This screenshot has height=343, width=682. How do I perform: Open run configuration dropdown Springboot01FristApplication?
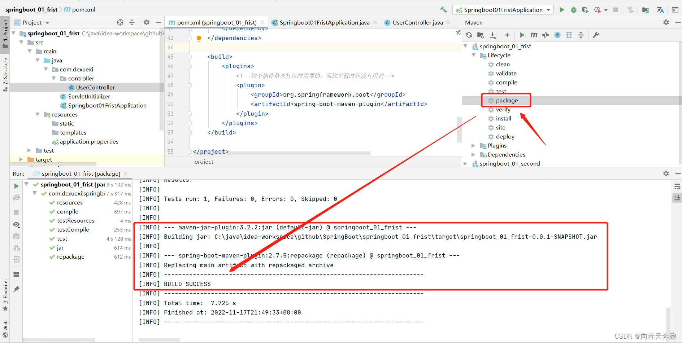coord(503,10)
